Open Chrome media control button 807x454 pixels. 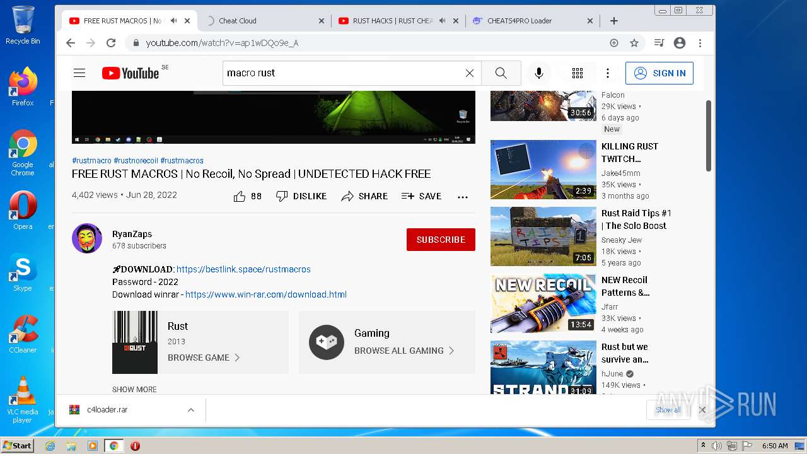pyautogui.click(x=659, y=43)
